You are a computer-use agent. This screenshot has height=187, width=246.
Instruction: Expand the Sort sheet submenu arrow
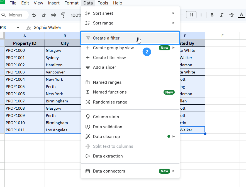click(x=174, y=13)
